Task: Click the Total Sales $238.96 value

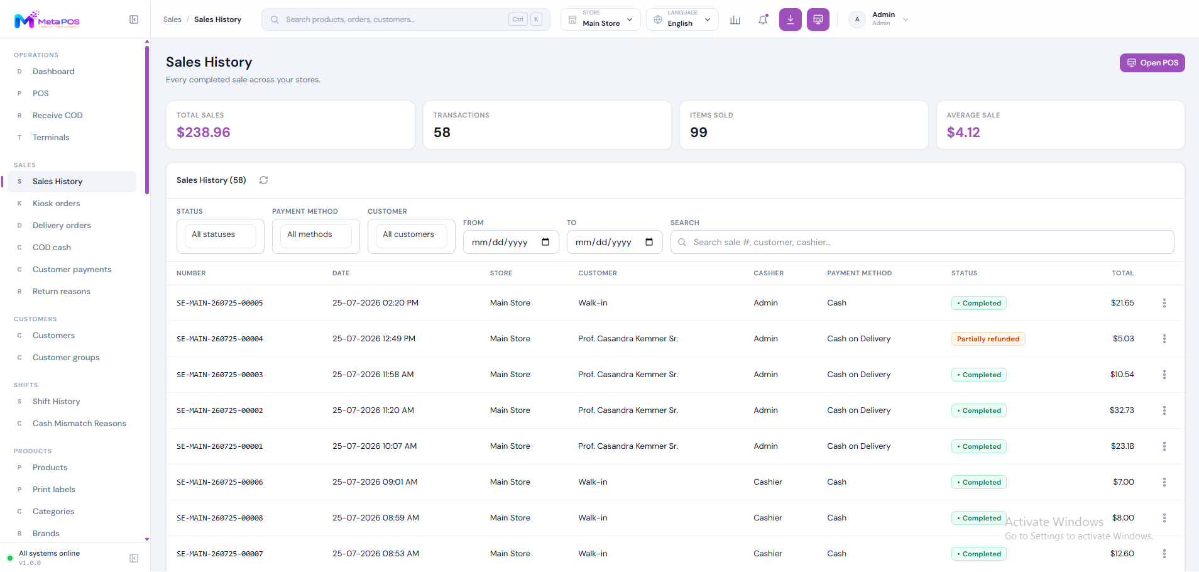Action: pyautogui.click(x=204, y=133)
